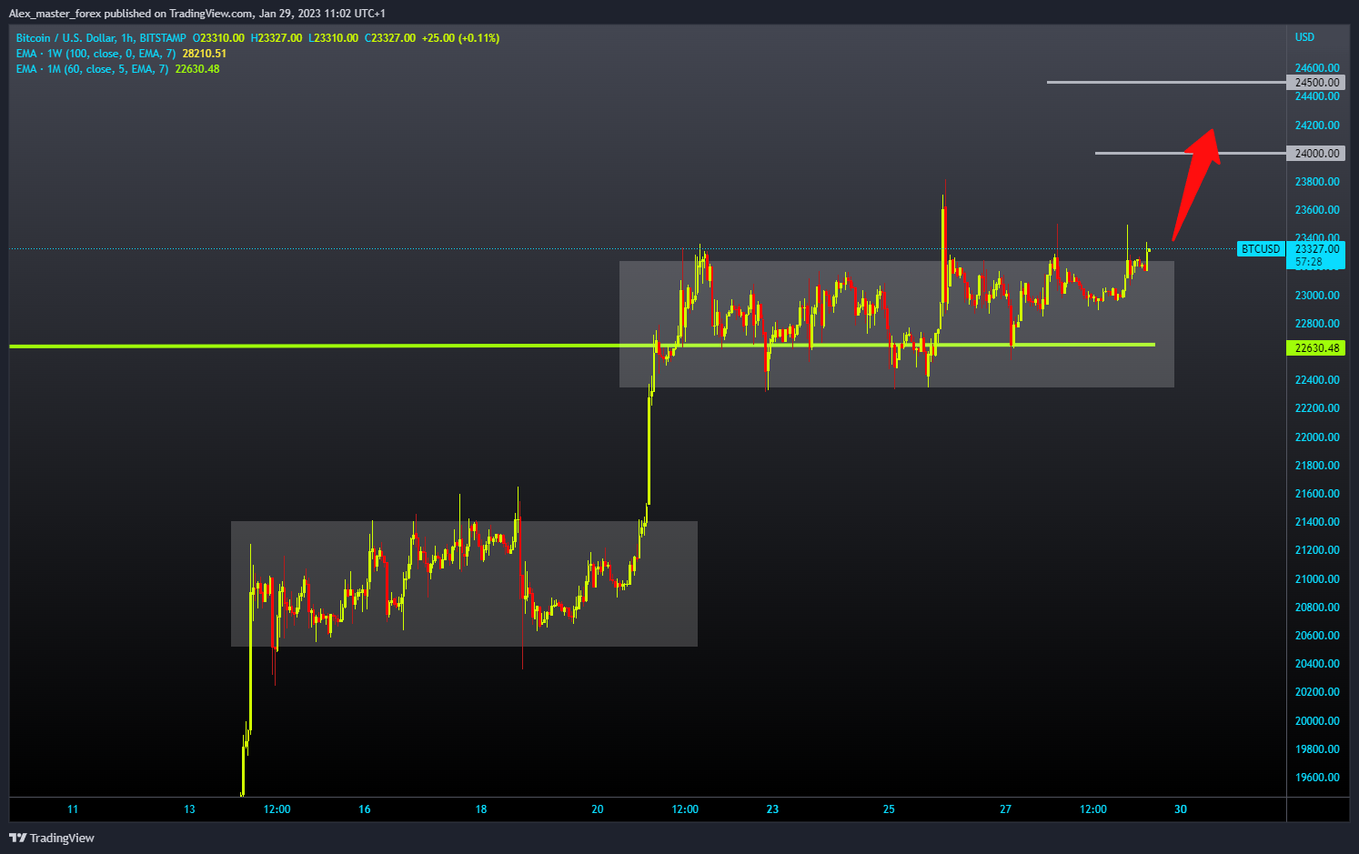The width and height of the screenshot is (1359, 854).
Task: Select the EMA 1W (100, close, 0) indicator legend
Action: (96, 54)
